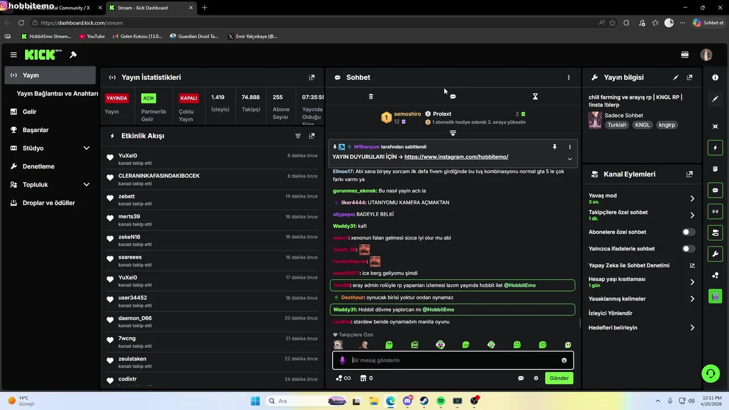Open the pinned message three-dot options
The image size is (729, 410).
pyautogui.click(x=570, y=147)
